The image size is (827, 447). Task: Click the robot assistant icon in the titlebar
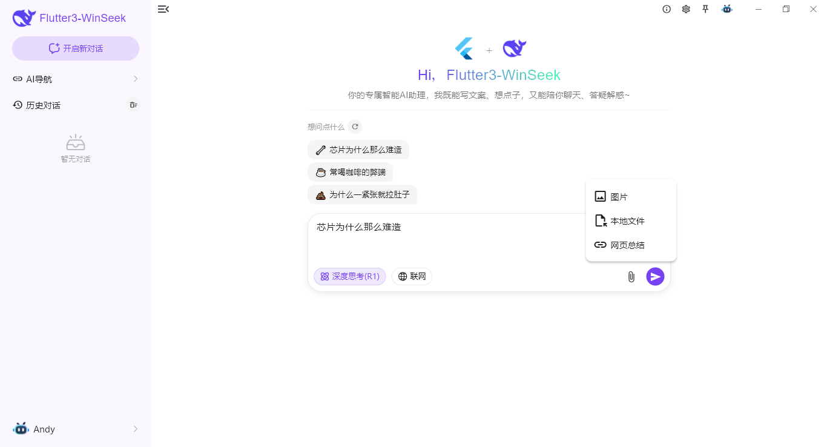pos(727,9)
